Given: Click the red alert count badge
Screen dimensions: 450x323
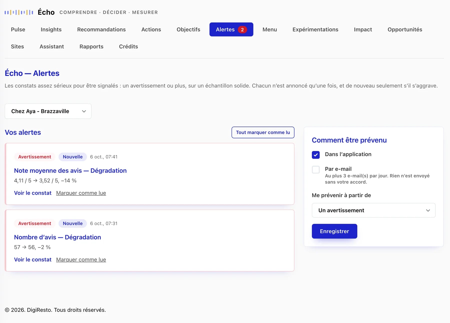Looking at the screenshot, I should pyautogui.click(x=242, y=29).
